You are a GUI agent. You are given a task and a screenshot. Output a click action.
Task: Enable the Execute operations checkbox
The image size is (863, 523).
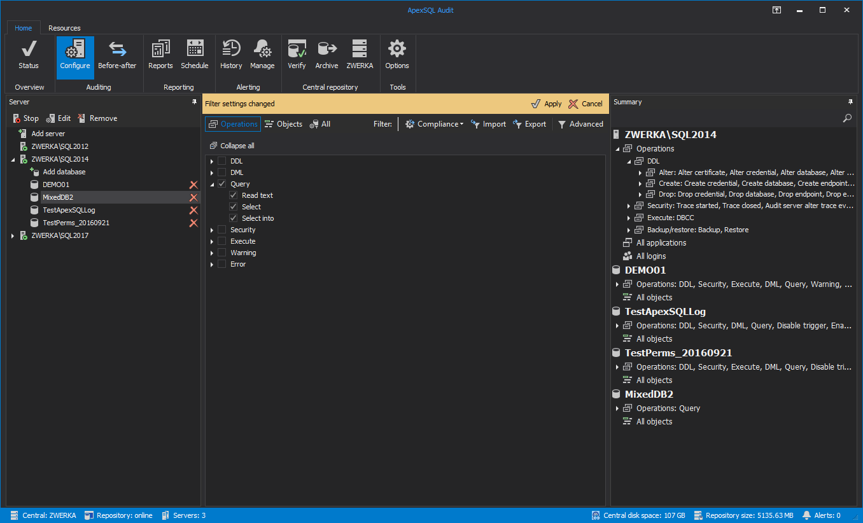pos(221,241)
